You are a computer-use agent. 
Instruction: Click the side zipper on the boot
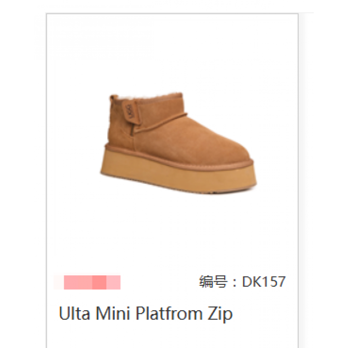[133, 130]
